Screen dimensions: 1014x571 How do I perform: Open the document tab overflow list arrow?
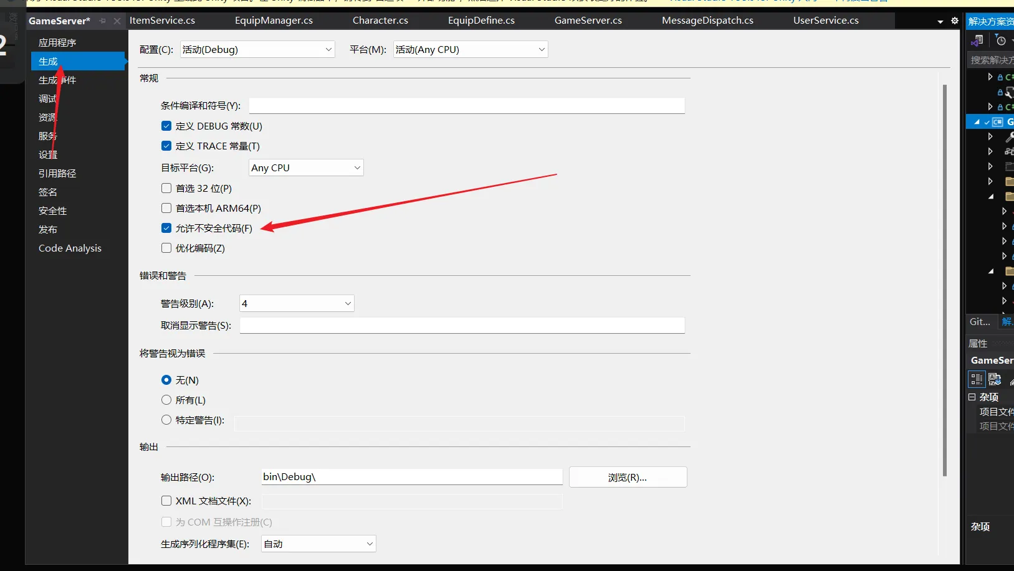tap(940, 22)
